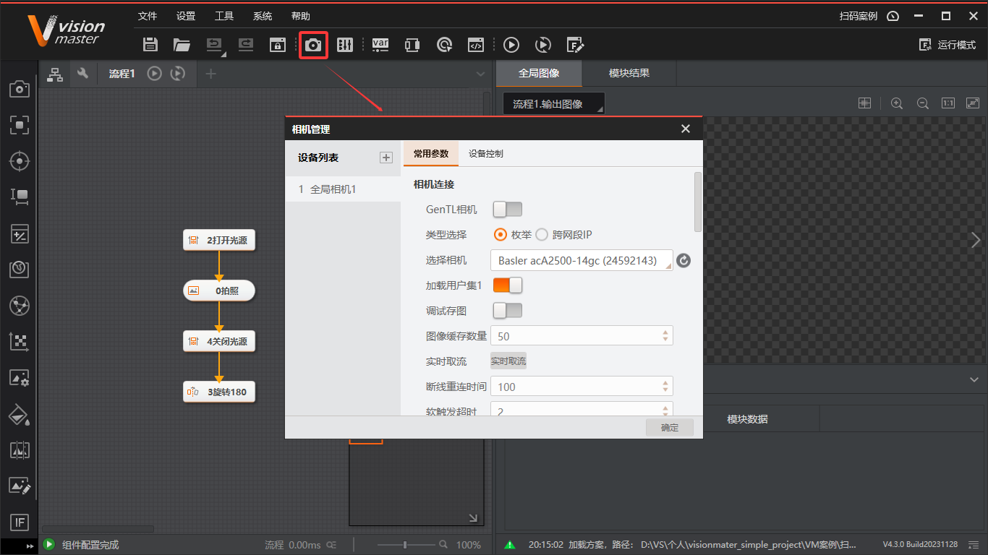Open calibration checkerboard tools in sidebar
The height and width of the screenshot is (555, 988).
20,341
